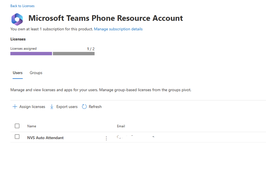The height and width of the screenshot is (193, 266).
Task: Sort by the Email column header
Action: [x=121, y=126]
